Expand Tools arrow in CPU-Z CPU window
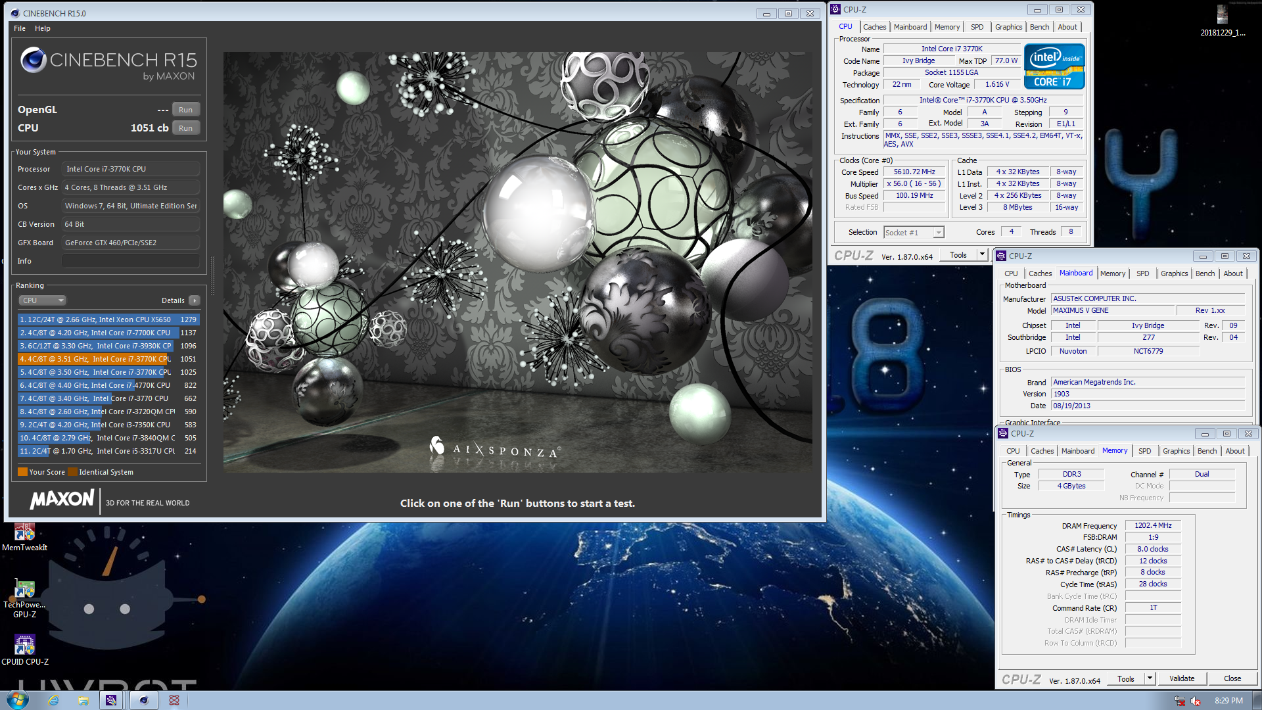This screenshot has height=710, width=1262. point(982,254)
